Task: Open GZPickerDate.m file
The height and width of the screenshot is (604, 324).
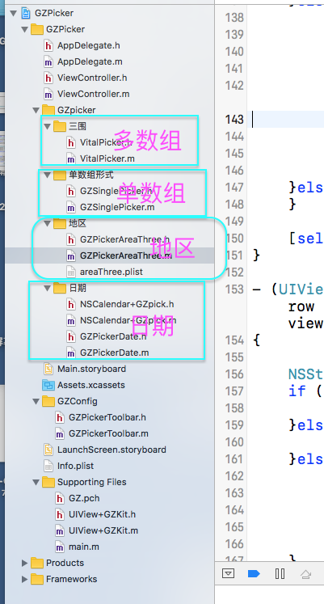Action: [114, 353]
